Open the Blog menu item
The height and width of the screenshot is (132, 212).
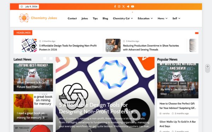pyautogui.click(x=105, y=18)
